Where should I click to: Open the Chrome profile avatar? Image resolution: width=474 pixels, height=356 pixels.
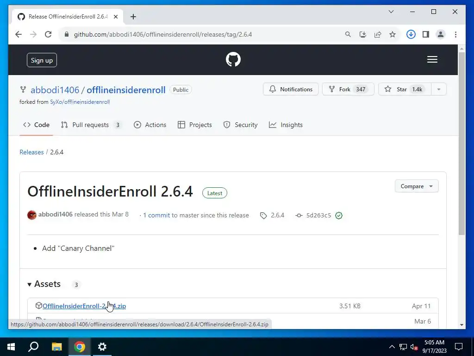[441, 34]
